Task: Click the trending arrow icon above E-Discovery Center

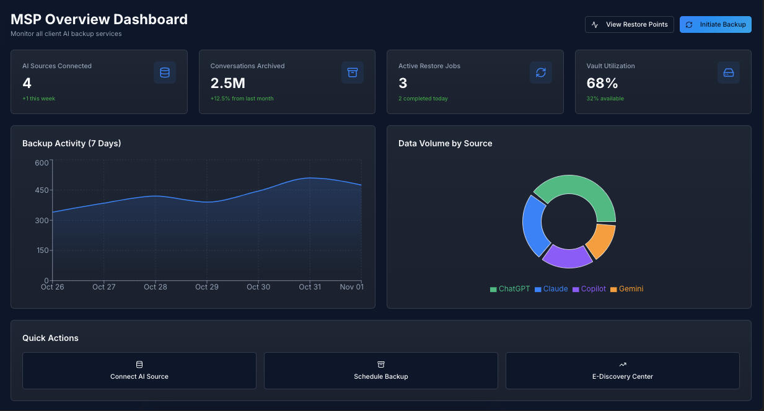Action: 623,365
